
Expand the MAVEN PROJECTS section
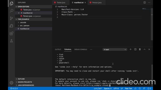point(34,82)
